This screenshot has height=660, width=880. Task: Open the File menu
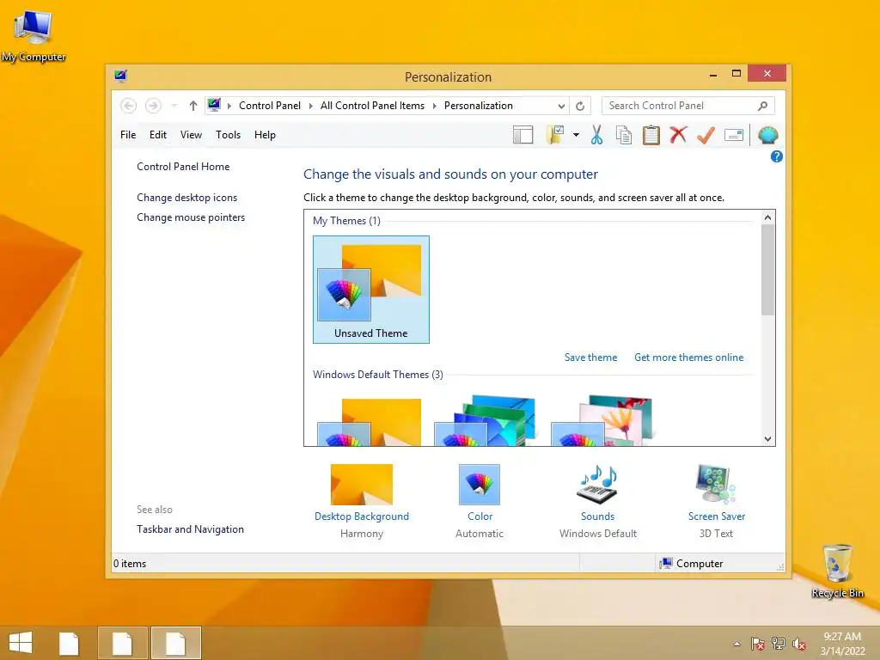pyautogui.click(x=128, y=135)
